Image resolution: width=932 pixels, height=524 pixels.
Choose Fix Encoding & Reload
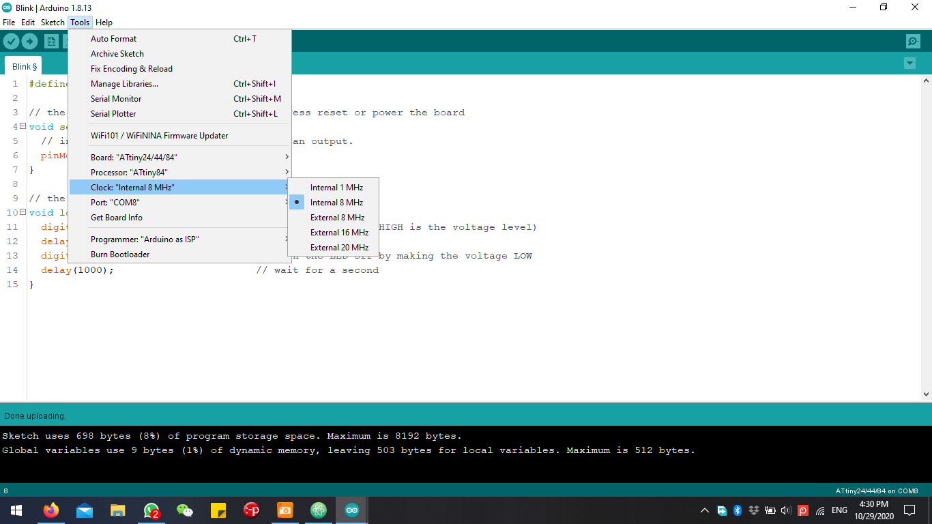pos(180,69)
